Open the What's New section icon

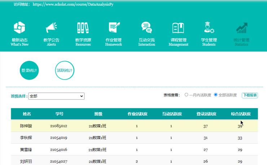pos(19,28)
